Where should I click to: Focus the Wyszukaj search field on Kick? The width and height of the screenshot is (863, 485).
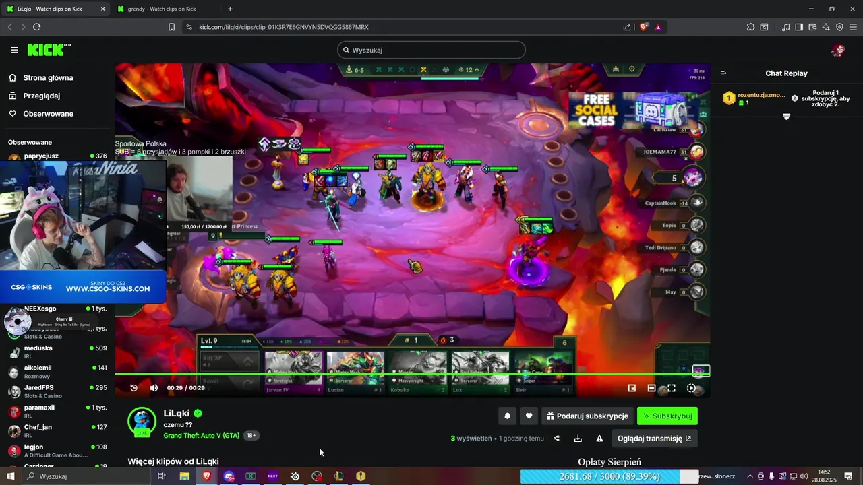[431, 50]
